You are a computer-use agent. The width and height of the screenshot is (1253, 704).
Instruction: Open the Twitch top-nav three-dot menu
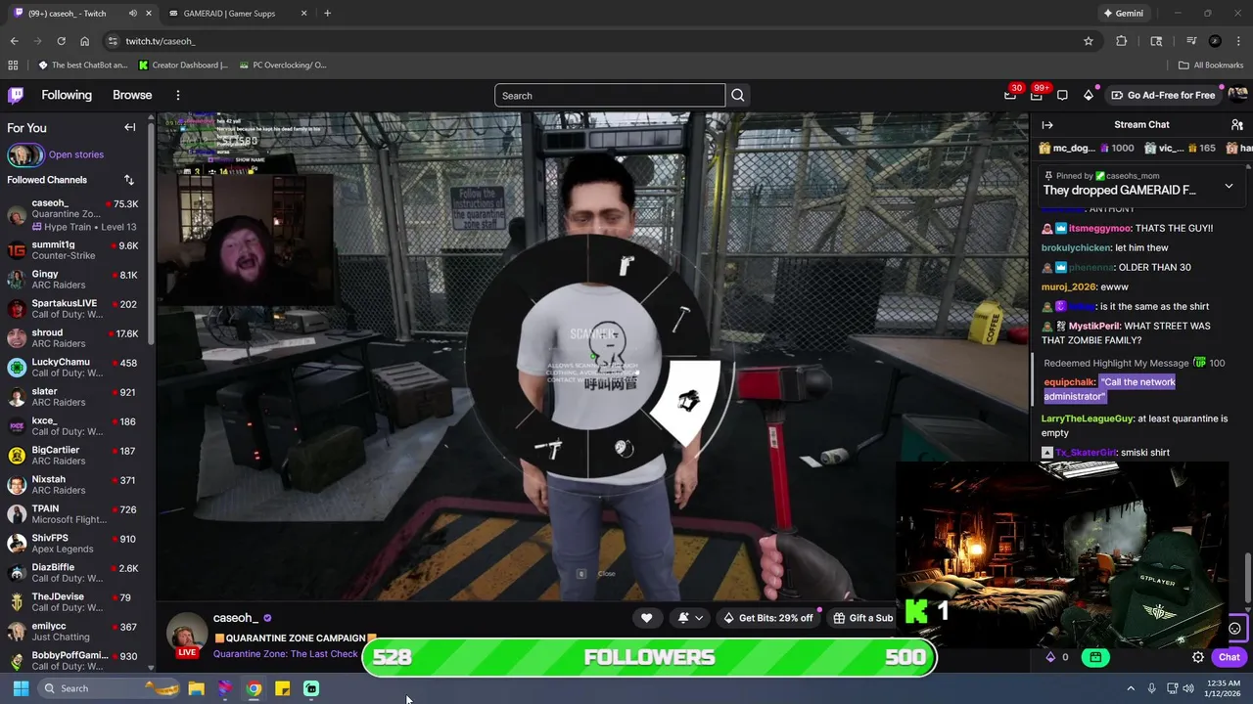[x=178, y=95]
